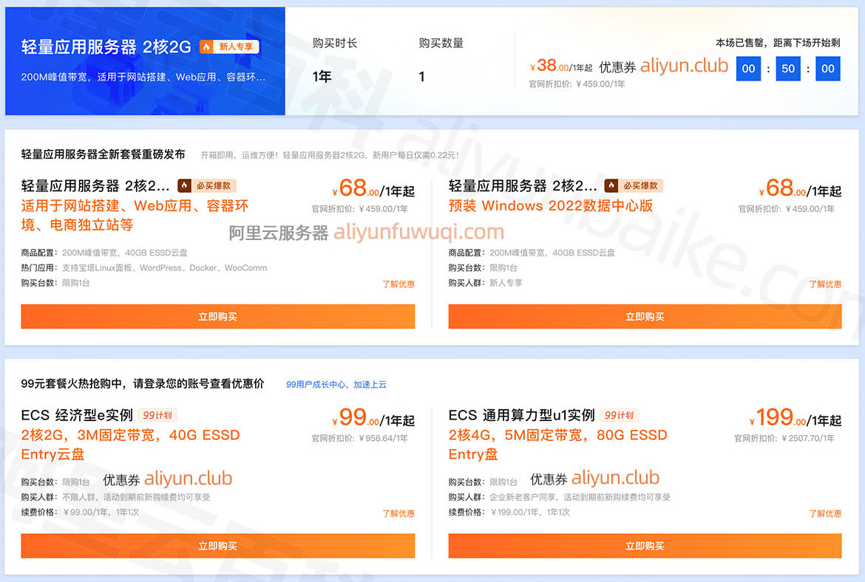Click 购买人群 新人专享 row

[486, 283]
